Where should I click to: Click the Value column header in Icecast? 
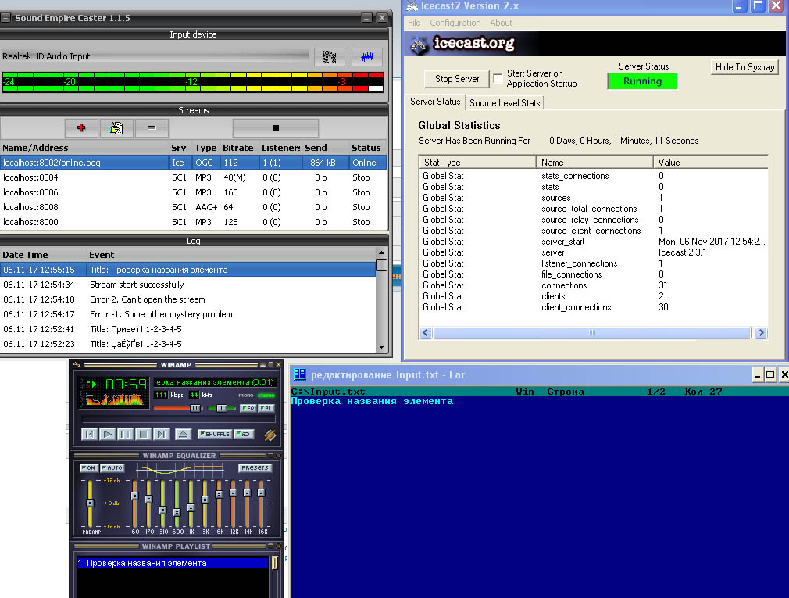[x=710, y=162]
